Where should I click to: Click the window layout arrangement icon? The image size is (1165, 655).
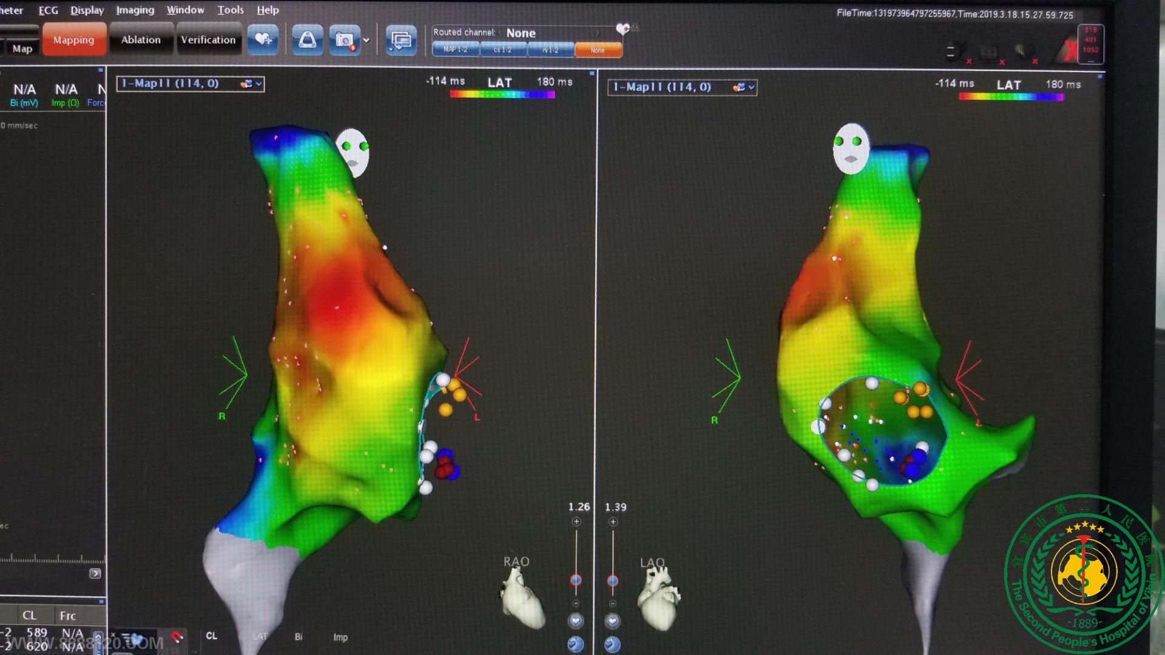click(x=401, y=41)
